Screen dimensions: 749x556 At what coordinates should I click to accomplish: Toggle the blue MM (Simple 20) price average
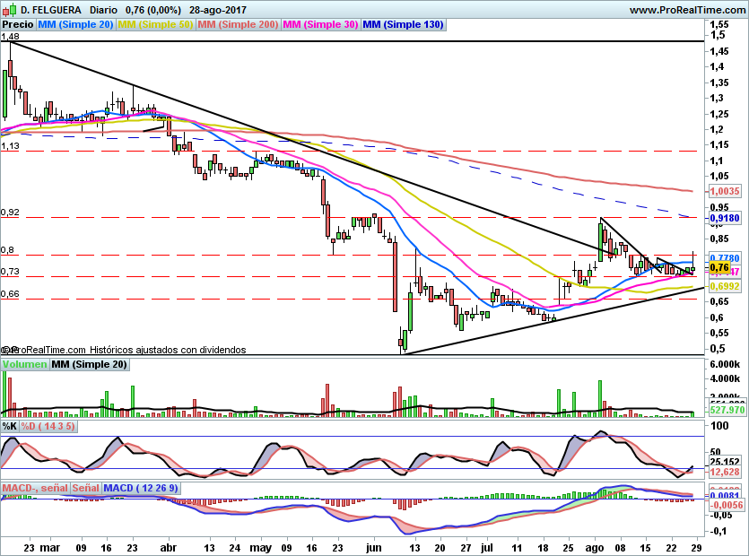click(x=75, y=24)
